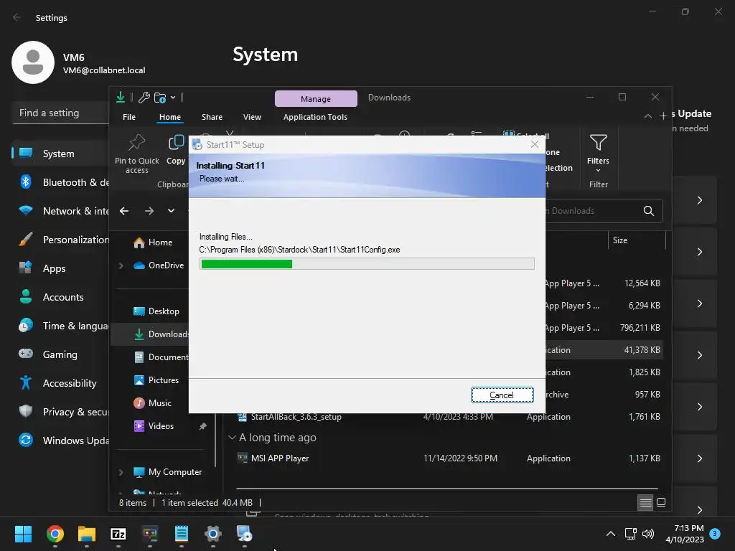Switch to details view layout icon

[x=645, y=503]
